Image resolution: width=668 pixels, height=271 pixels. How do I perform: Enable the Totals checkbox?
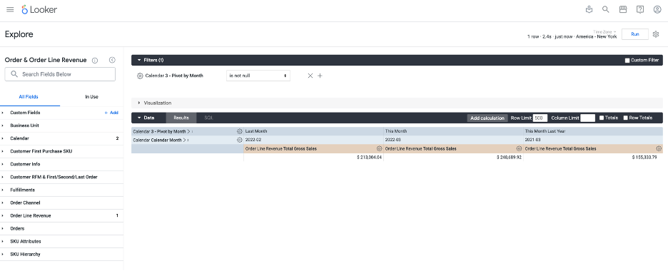point(602,118)
